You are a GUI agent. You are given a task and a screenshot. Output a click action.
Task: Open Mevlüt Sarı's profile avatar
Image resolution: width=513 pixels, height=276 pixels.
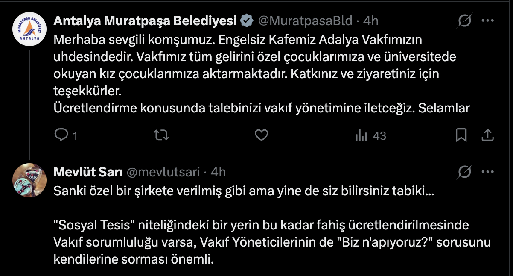click(x=29, y=180)
